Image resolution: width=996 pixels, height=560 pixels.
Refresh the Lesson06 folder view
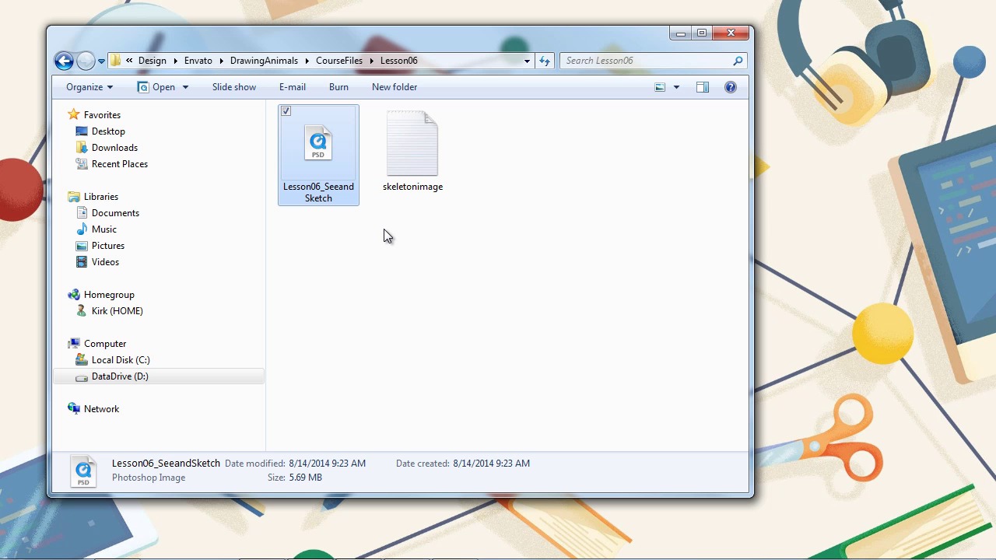545,61
